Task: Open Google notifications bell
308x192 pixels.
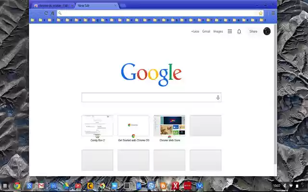Action: coord(239,31)
